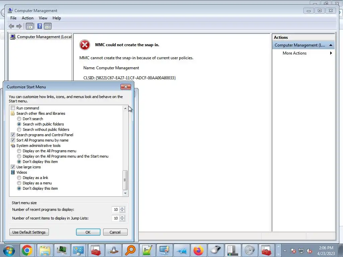
Task: Click the Back arrow in Computer Management toolbar
Action: coord(11,26)
